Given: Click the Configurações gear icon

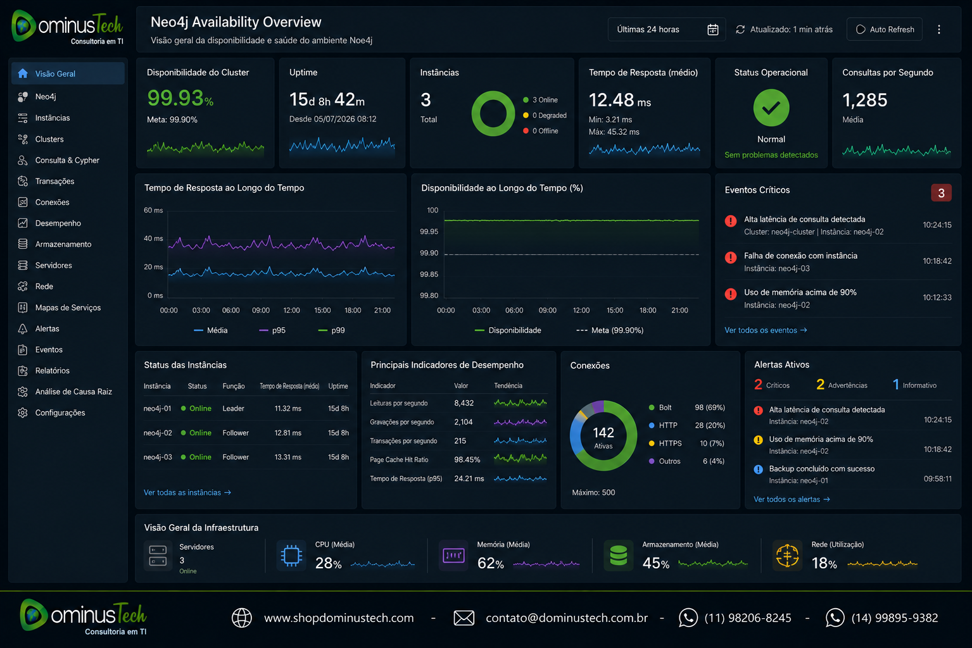Looking at the screenshot, I should [x=23, y=413].
